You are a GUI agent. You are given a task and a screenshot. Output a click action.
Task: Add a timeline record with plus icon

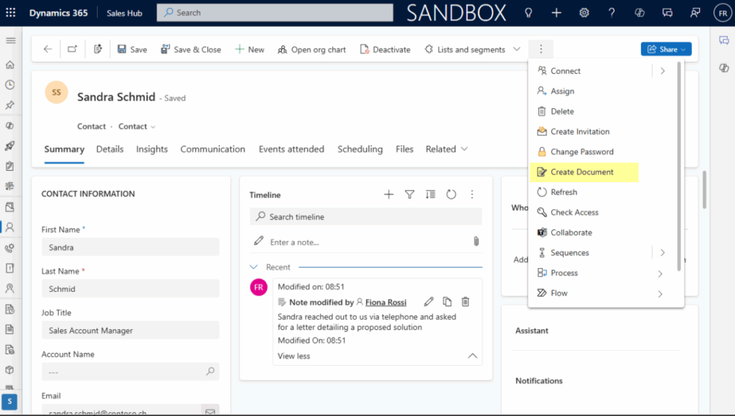(388, 194)
